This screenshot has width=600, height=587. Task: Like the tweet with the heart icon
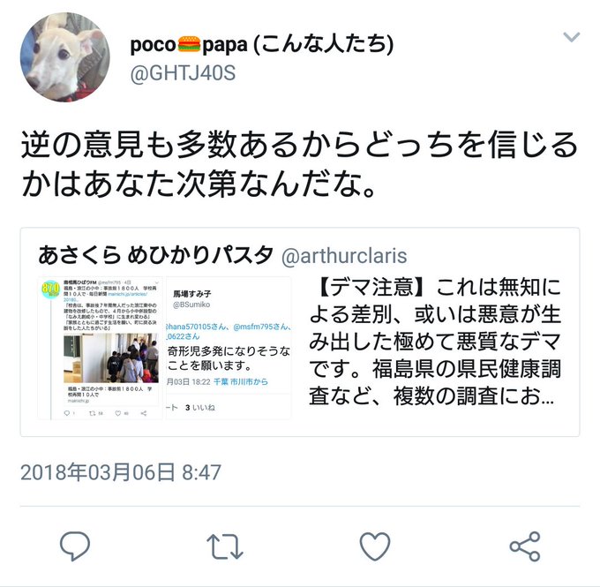point(375,546)
